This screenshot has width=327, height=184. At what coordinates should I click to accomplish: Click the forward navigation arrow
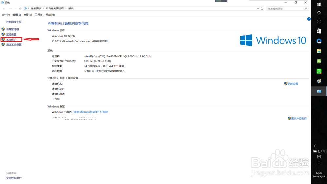coord(10,8)
